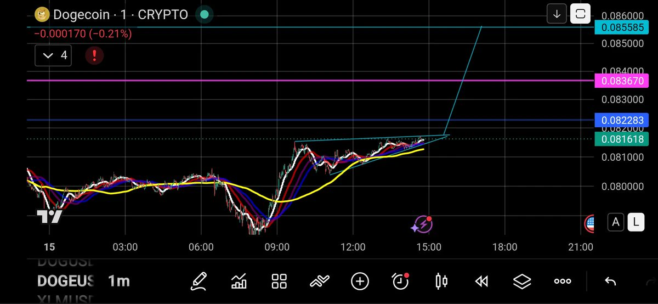The width and height of the screenshot is (658, 304).
Task: Click the 15:00 time axis label
Action: click(x=429, y=247)
